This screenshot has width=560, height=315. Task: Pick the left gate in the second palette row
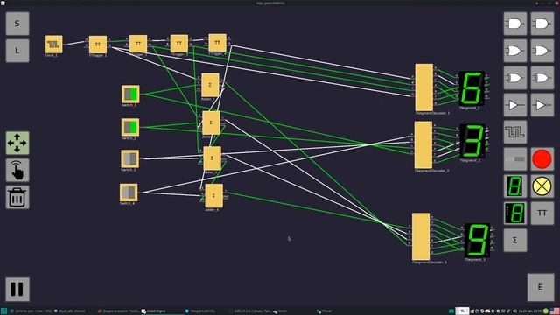click(x=515, y=51)
